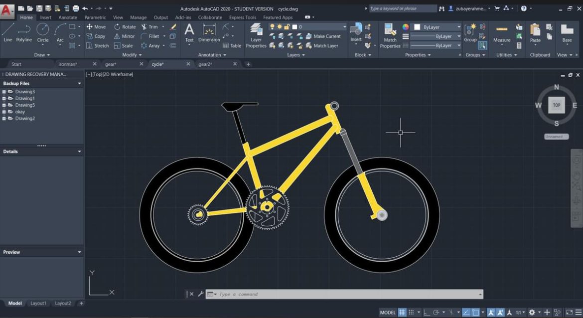The image size is (583, 318).
Task: Expand the Modify panel dropdown
Action: (x=132, y=55)
